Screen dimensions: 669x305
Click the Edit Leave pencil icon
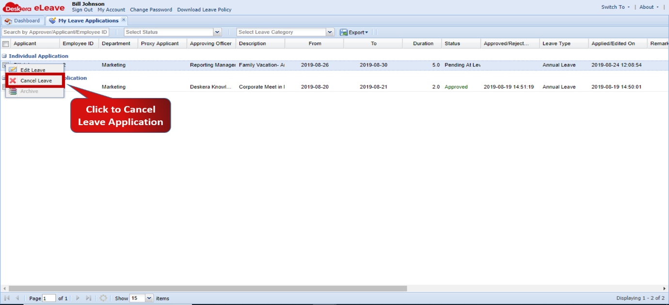(x=12, y=70)
